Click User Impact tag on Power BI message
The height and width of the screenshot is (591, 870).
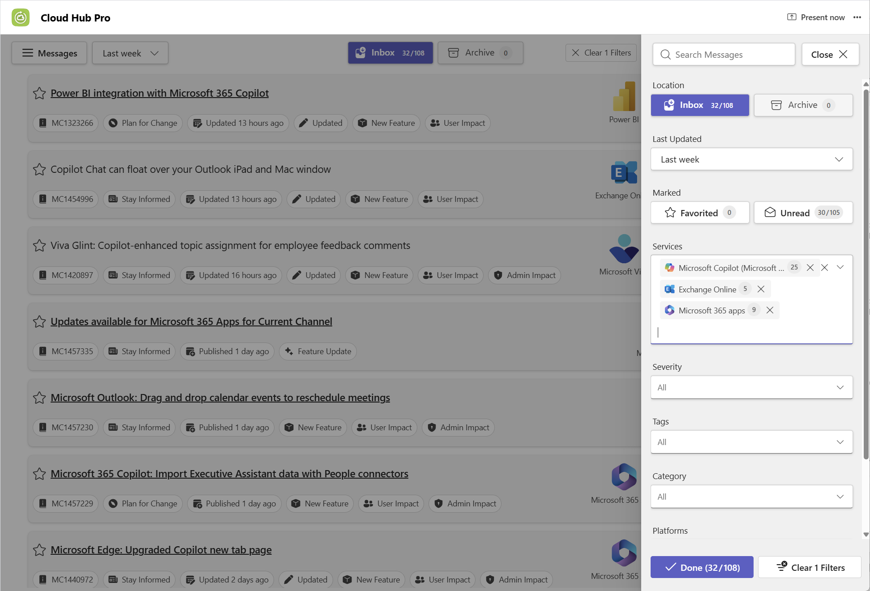click(x=458, y=123)
